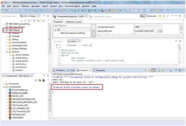Click the Problems view tab icon

tap(54, 70)
